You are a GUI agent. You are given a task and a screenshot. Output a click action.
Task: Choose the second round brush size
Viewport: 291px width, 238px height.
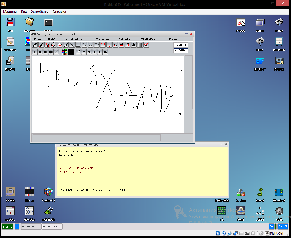point(40,52)
